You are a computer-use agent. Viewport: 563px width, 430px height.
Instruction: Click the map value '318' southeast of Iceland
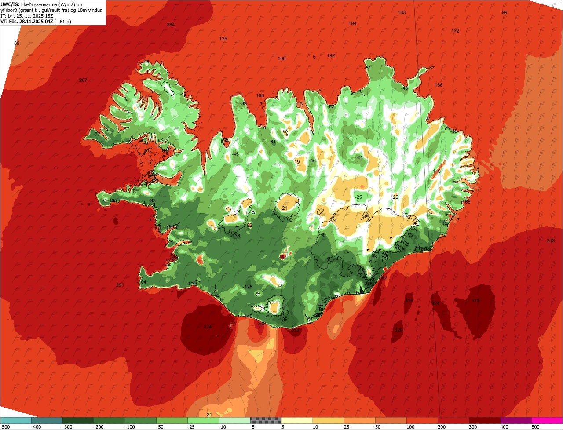[409, 300]
